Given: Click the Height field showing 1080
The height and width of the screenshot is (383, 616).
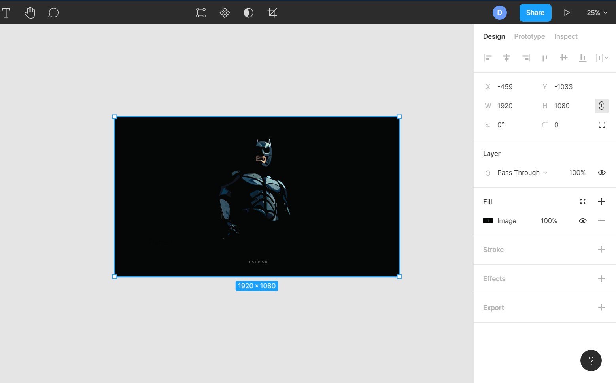Looking at the screenshot, I should (567, 106).
